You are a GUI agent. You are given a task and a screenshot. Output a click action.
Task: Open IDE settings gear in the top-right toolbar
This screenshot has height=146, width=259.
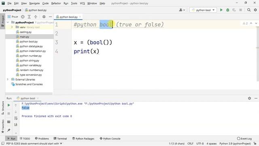pyautogui.click(x=255, y=10)
